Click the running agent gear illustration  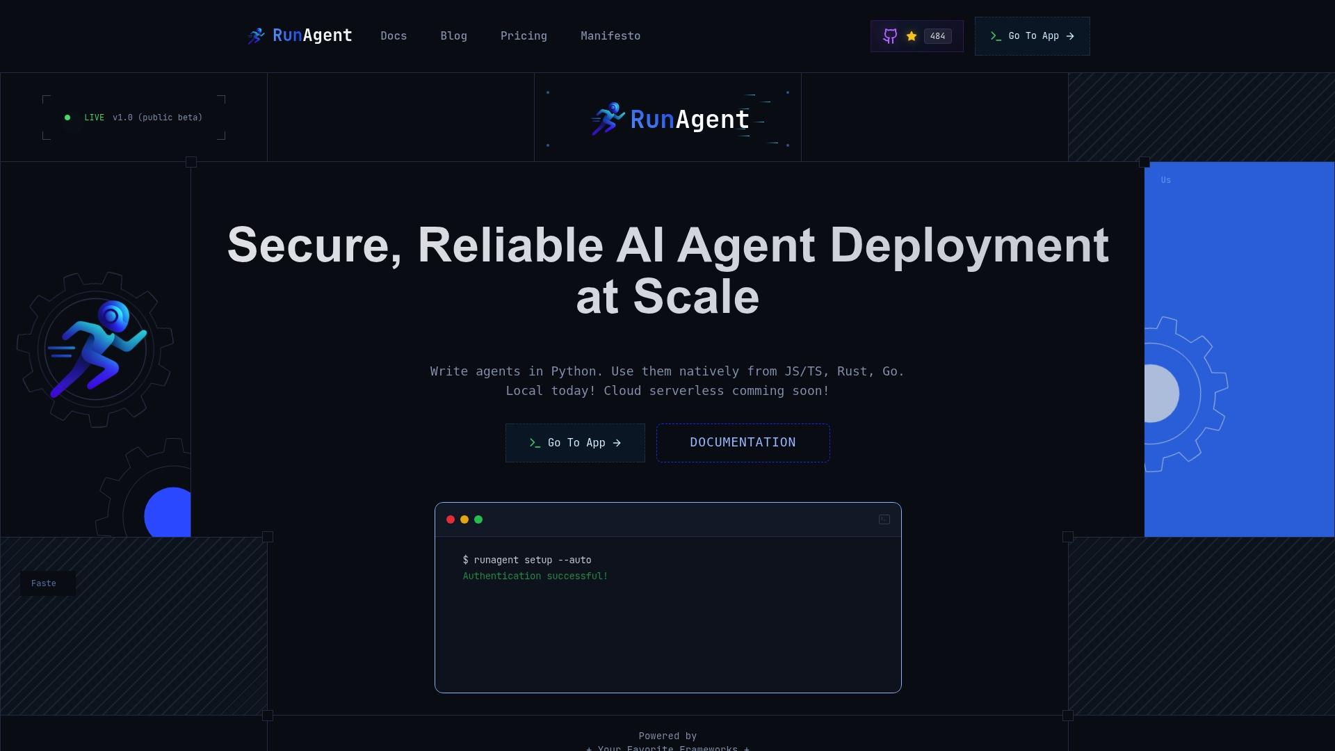pyautogui.click(x=95, y=350)
